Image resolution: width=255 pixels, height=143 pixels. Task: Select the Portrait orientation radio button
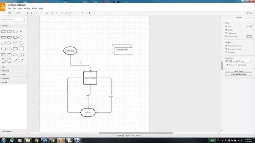pyautogui.click(x=228, y=65)
